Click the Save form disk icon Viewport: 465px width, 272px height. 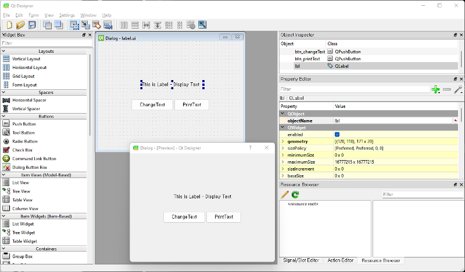click(x=32, y=25)
